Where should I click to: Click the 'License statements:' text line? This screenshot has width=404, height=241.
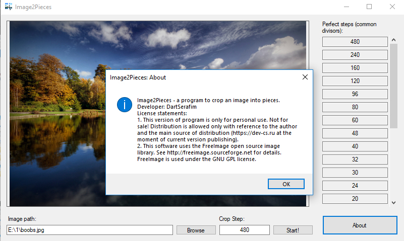(162, 113)
